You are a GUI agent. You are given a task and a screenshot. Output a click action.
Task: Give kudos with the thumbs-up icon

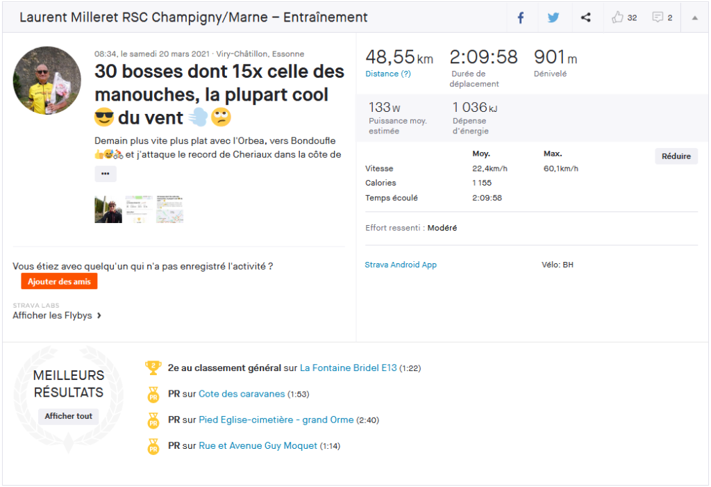point(618,17)
